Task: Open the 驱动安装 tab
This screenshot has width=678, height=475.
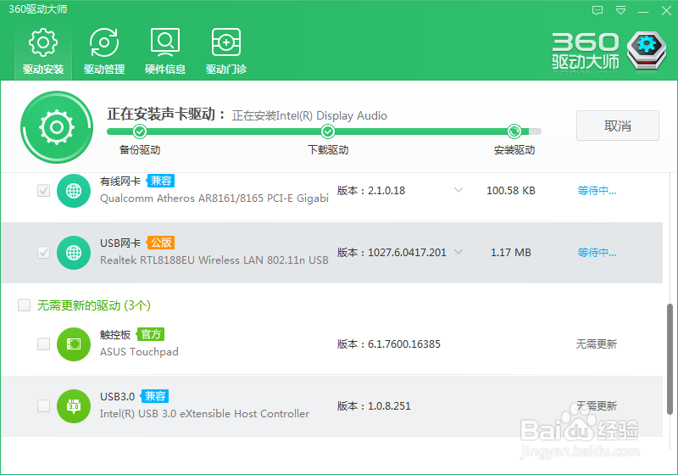Action: (43, 52)
